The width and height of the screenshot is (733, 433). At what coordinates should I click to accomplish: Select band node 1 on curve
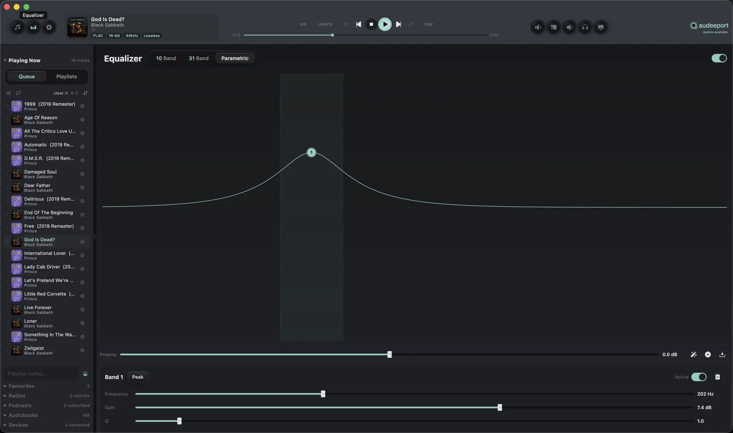[x=311, y=152]
